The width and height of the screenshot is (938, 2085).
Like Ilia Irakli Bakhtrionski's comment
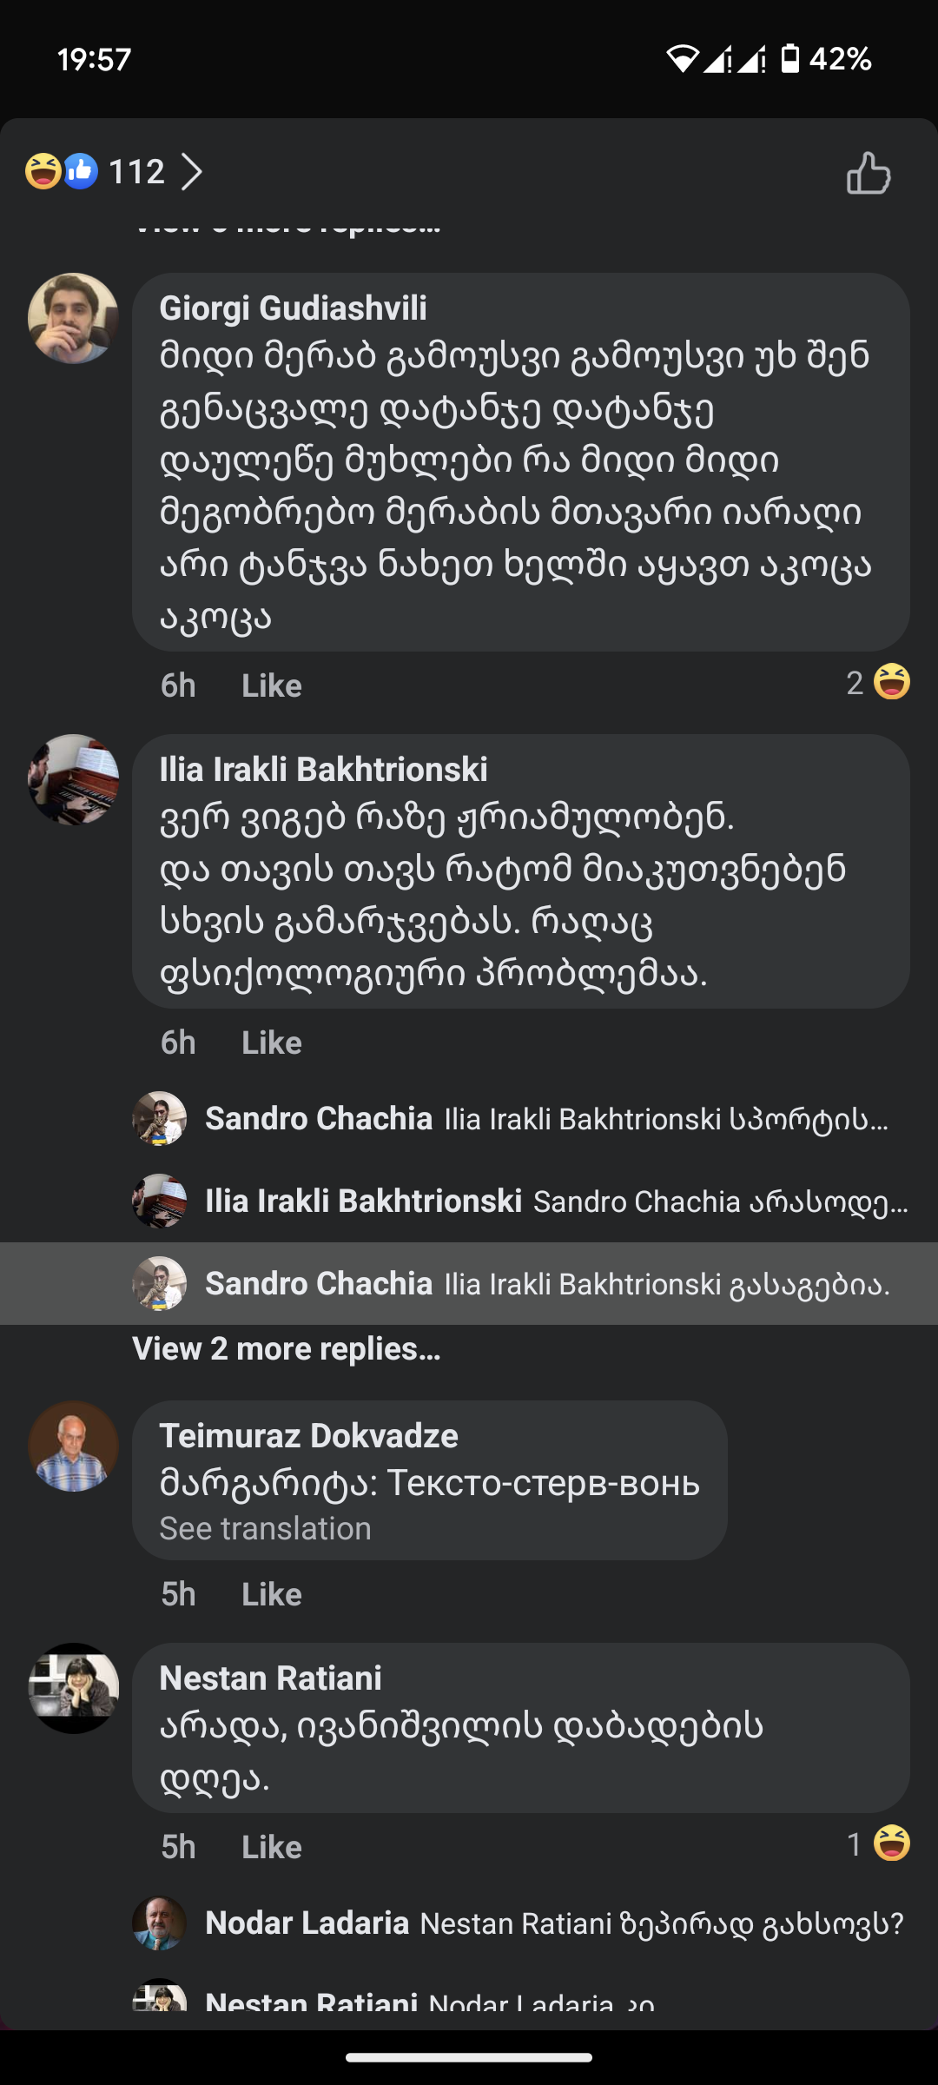pos(271,1043)
